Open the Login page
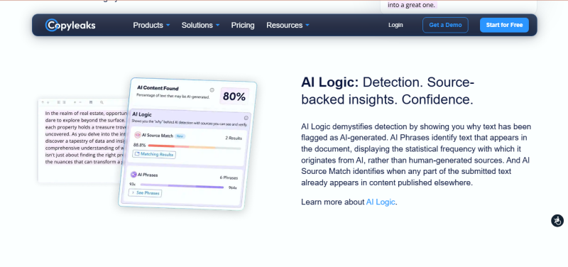Image resolution: width=568 pixels, height=267 pixels. pos(395,25)
